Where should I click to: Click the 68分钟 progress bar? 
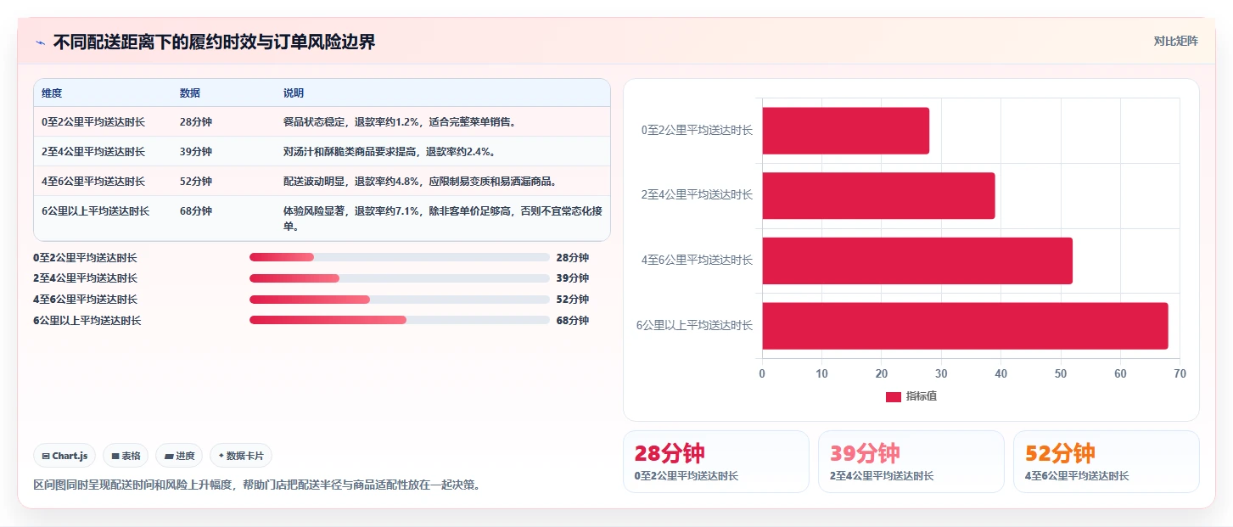pos(400,320)
